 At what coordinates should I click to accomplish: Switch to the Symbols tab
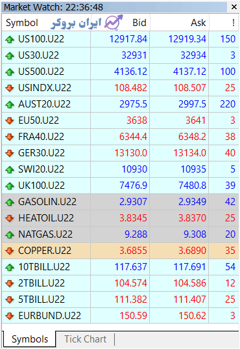29,339
